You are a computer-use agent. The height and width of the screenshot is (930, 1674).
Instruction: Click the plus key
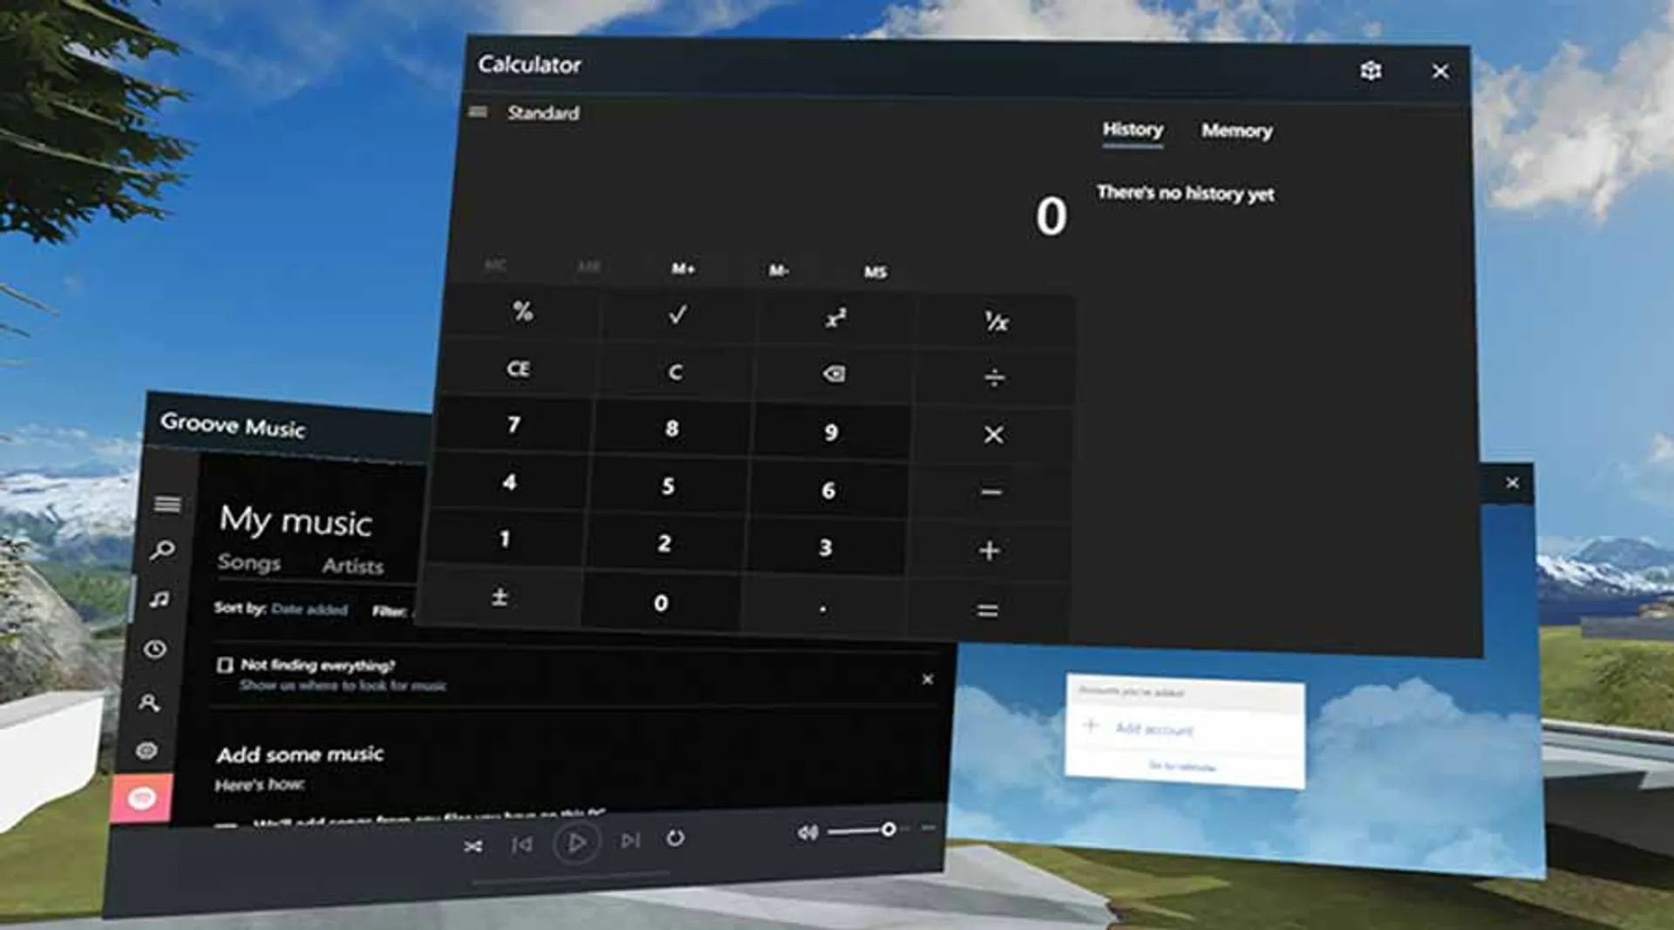pyautogui.click(x=989, y=550)
